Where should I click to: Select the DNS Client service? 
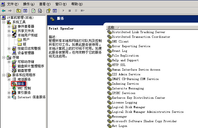120,41
